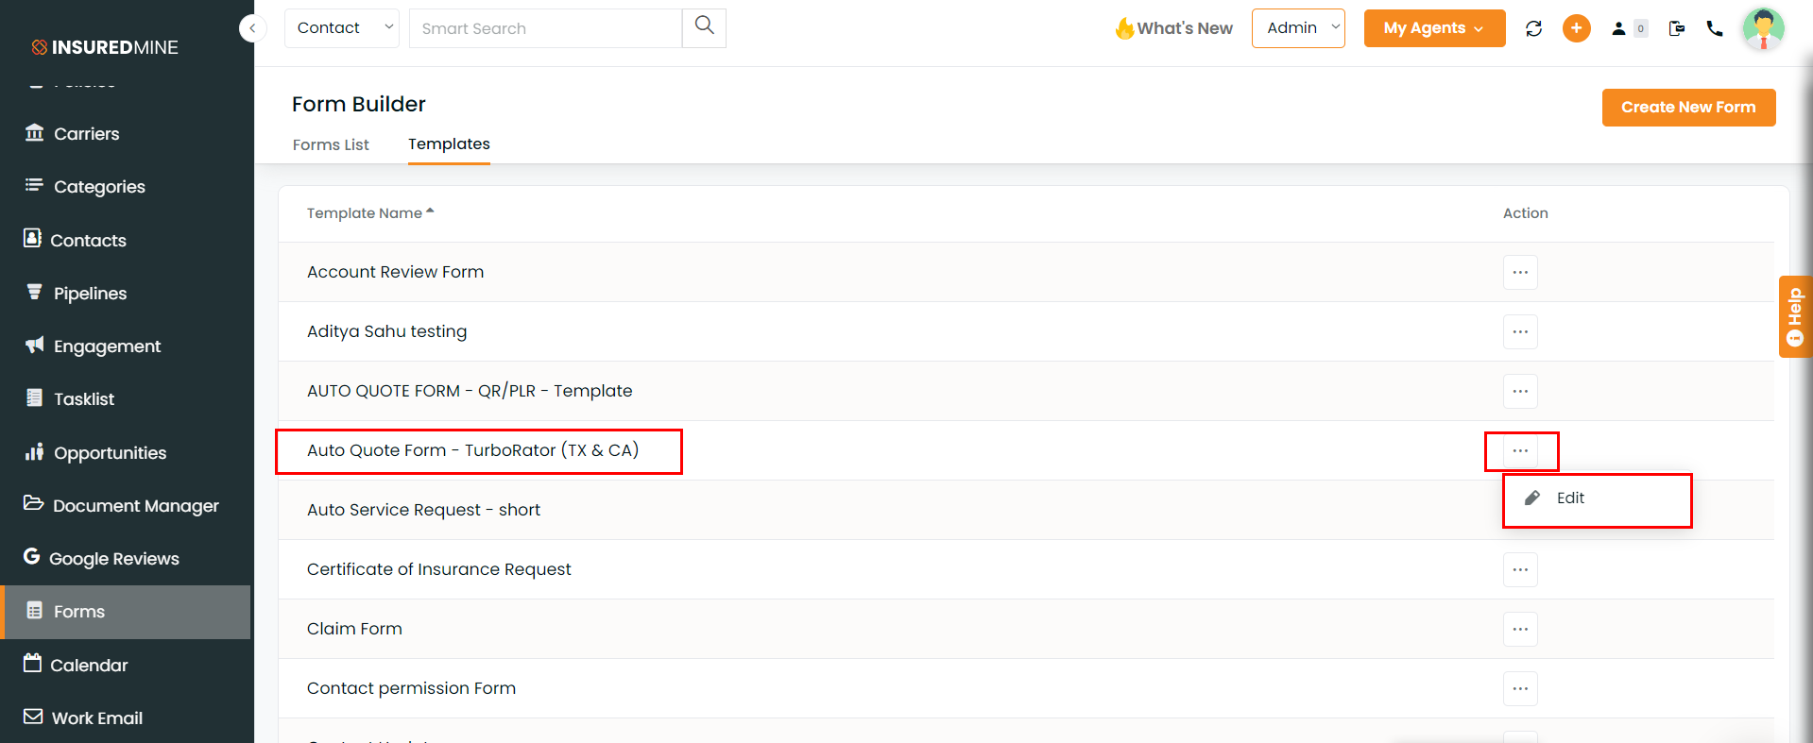
Task: Click the Pipelines funnel icon
Action: coord(34,292)
